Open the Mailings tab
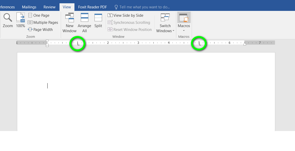Image resolution: width=295 pixels, height=151 pixels. (x=29, y=7)
